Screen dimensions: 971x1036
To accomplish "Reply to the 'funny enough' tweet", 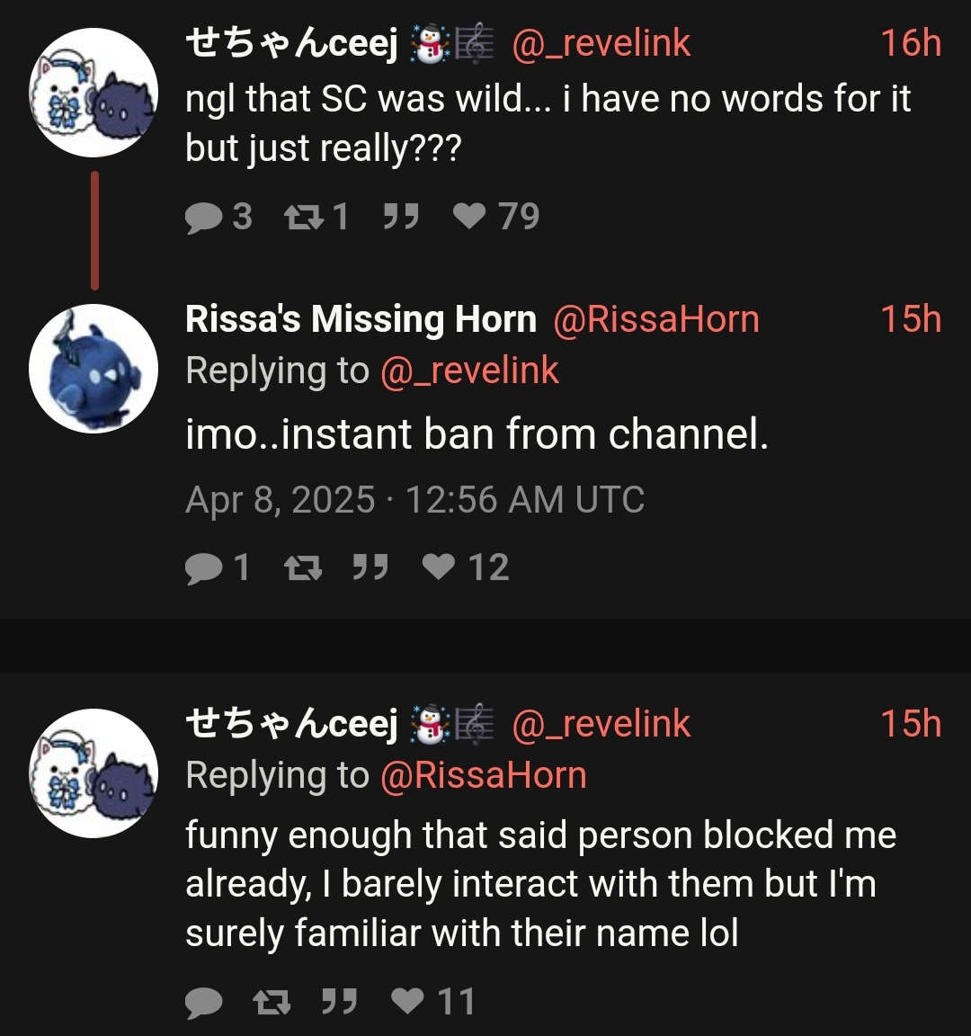I will point(204,1002).
